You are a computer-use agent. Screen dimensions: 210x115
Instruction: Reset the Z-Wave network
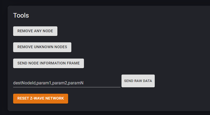(x=40, y=98)
